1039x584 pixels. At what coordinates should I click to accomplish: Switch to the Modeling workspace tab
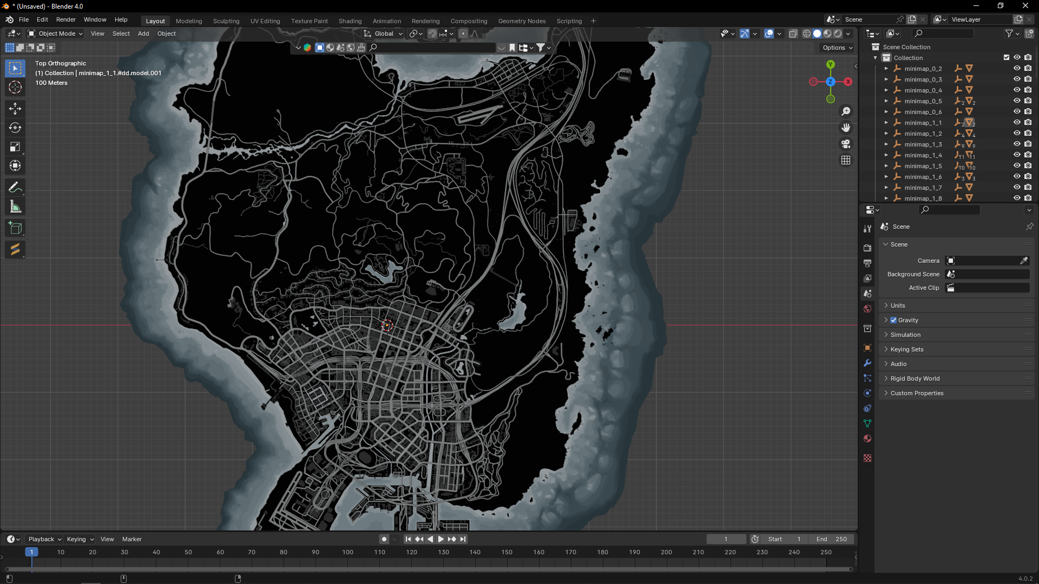189,21
